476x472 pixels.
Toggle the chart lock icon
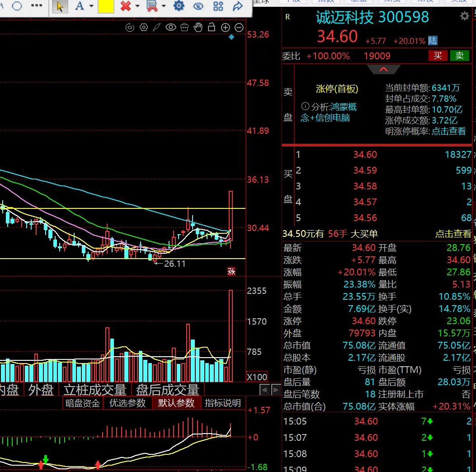pos(212,27)
